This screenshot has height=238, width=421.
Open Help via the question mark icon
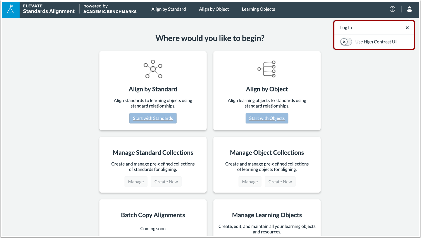pyautogui.click(x=392, y=9)
